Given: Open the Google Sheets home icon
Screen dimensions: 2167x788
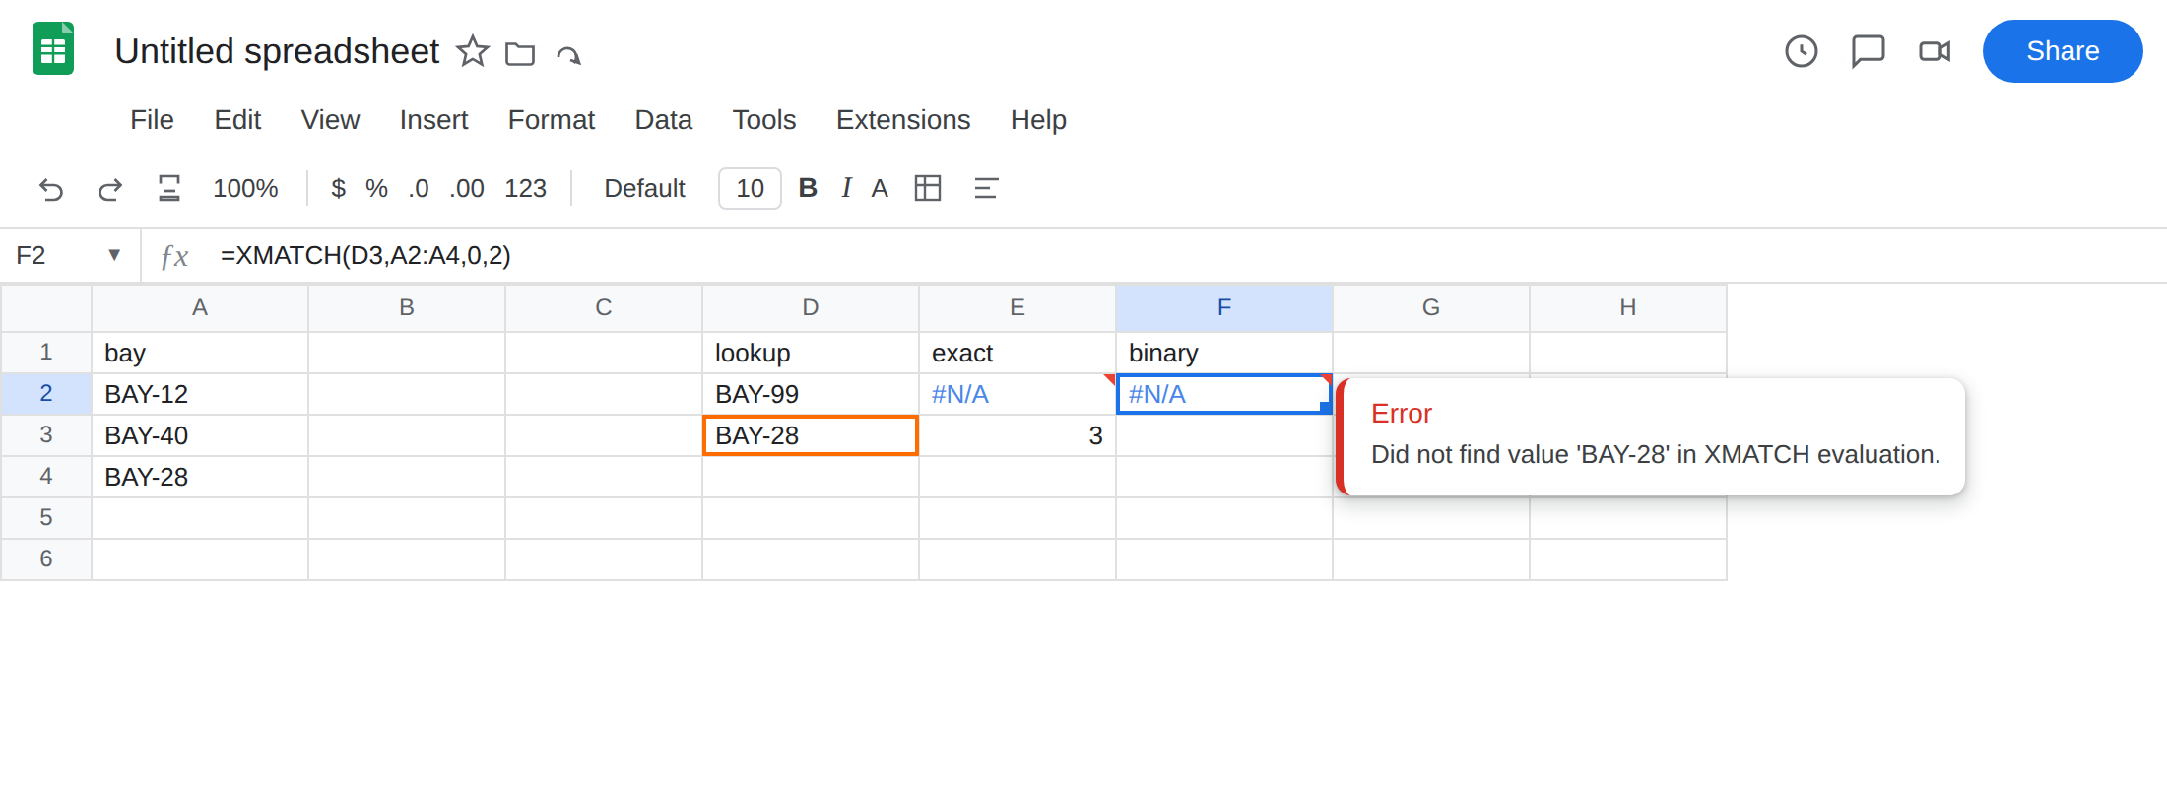Looking at the screenshot, I should tap(53, 49).
